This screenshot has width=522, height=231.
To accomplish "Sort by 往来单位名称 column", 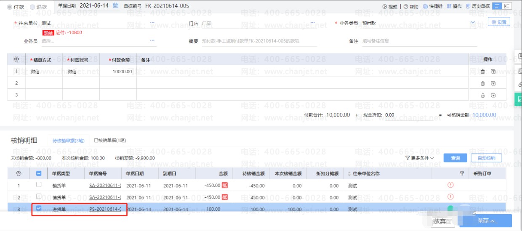I will click(x=349, y=173).
